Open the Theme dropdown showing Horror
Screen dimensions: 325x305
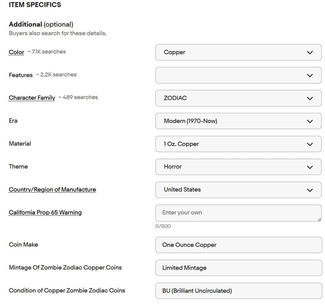click(x=233, y=167)
